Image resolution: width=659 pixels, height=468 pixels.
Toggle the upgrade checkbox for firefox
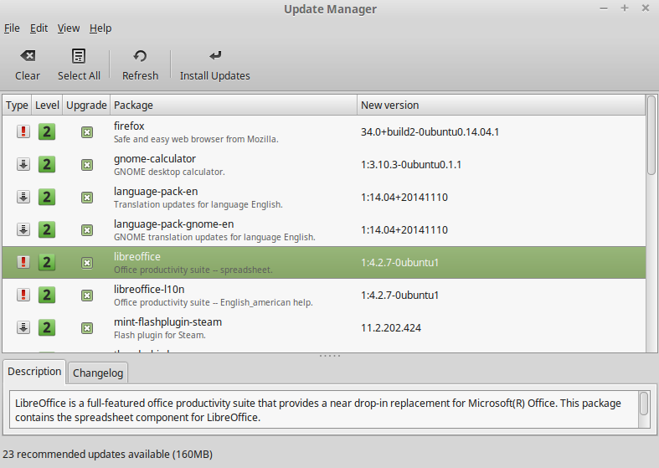point(87,132)
